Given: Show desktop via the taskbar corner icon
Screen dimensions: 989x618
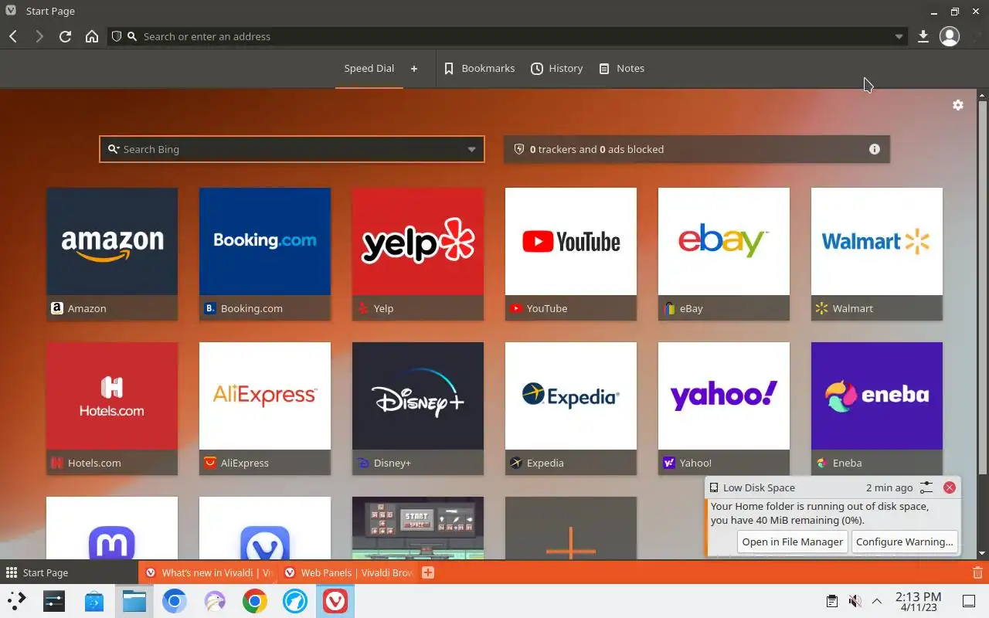Looking at the screenshot, I should (969, 601).
